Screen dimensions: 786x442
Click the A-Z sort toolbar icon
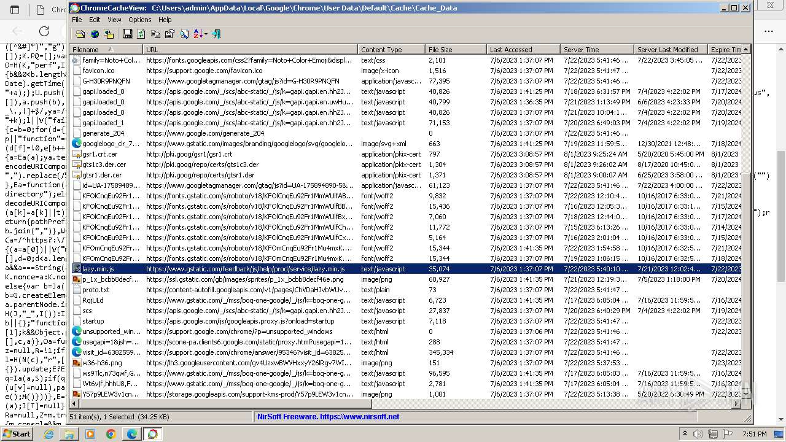[x=198, y=34]
